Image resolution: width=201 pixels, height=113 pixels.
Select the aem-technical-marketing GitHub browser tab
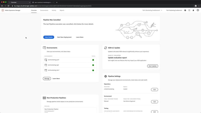point(43,2)
